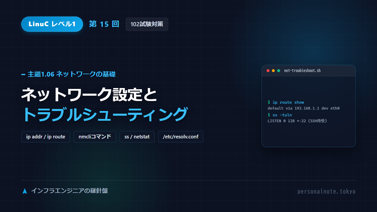Click the green dot in terminal header

(279, 71)
